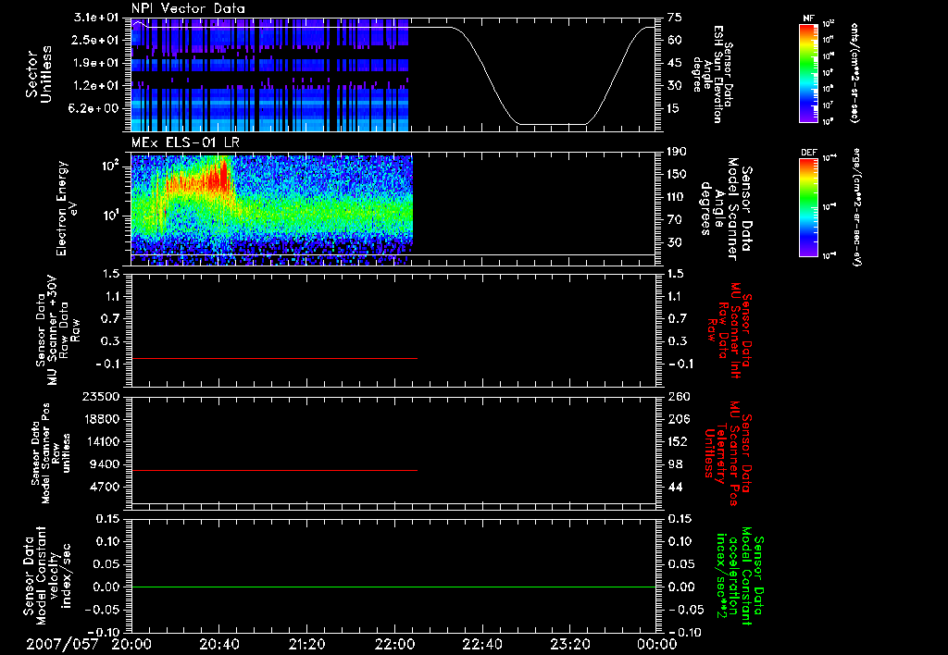Click the "75" sun elevation tick label

coord(675,18)
